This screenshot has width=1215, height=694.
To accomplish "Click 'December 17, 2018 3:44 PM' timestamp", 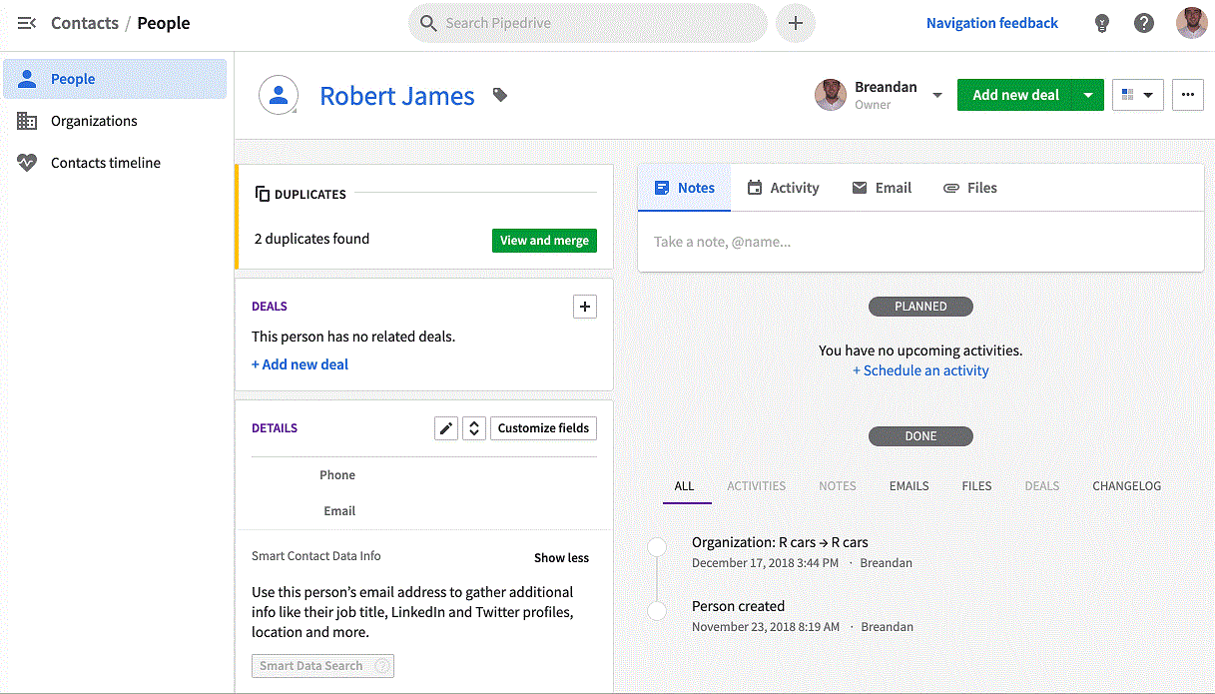I will click(x=766, y=563).
